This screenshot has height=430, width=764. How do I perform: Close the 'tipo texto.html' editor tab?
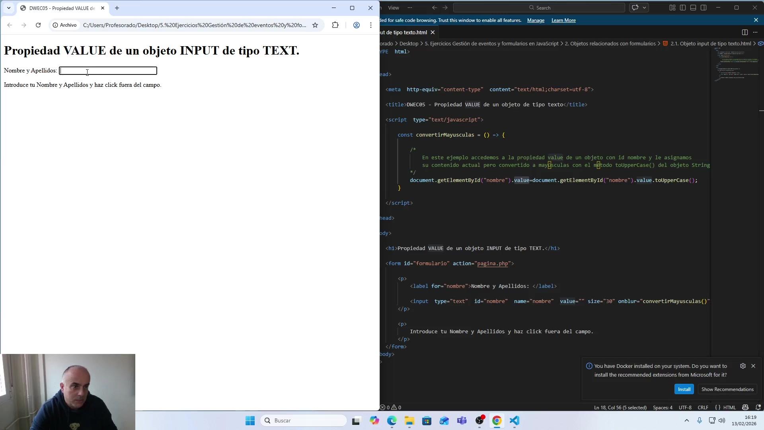point(433,32)
